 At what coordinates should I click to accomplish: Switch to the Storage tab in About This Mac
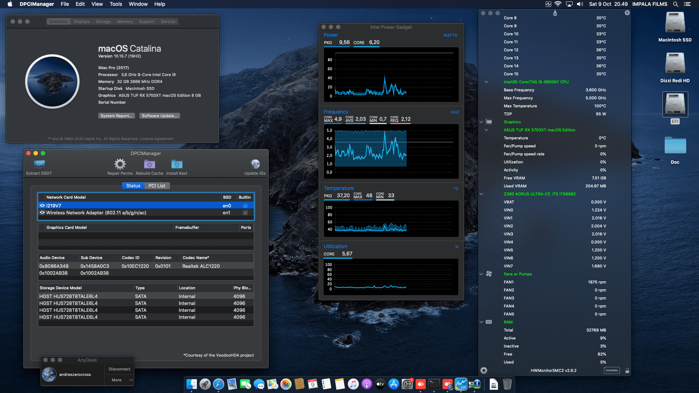click(x=103, y=21)
